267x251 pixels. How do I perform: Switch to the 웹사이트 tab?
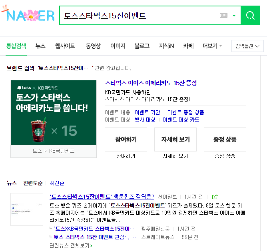coord(65,46)
